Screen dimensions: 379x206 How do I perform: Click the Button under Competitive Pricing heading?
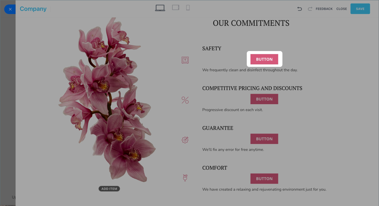(x=264, y=99)
